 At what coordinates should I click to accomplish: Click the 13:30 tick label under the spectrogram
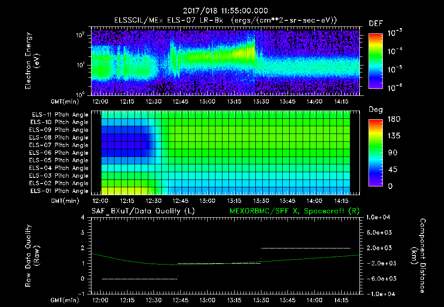click(x=261, y=101)
